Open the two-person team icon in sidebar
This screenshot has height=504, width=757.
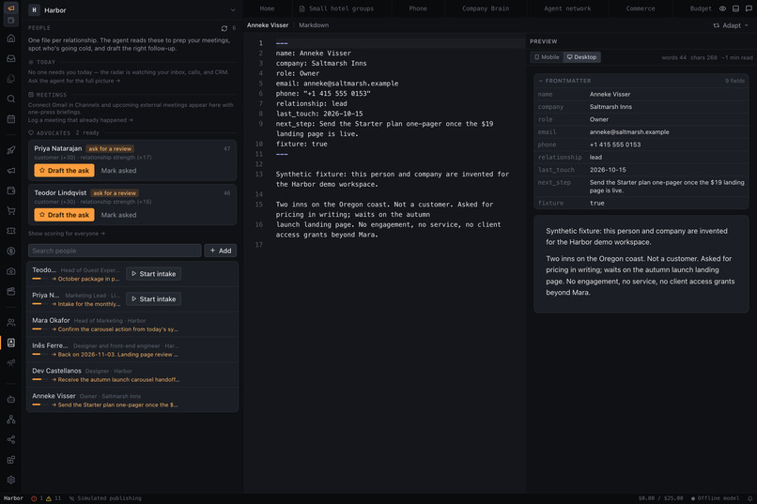tap(11, 322)
